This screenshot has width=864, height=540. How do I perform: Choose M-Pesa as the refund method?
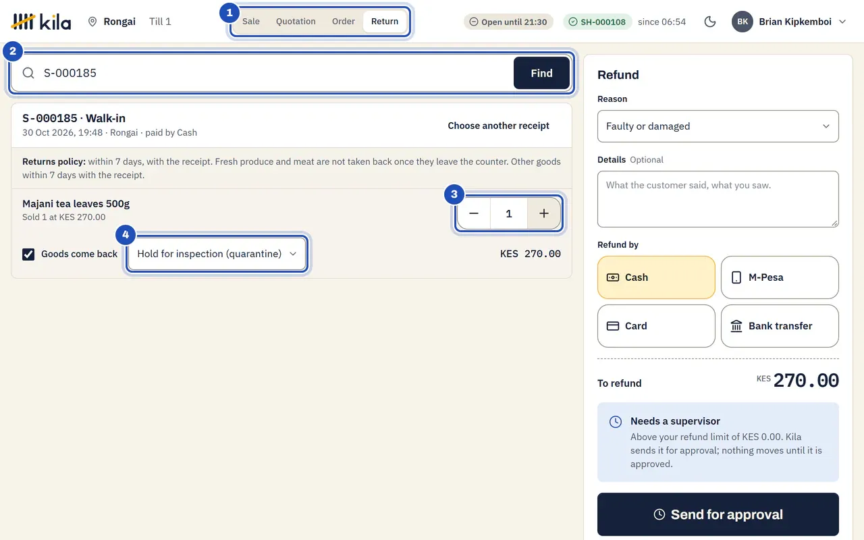[x=780, y=277]
